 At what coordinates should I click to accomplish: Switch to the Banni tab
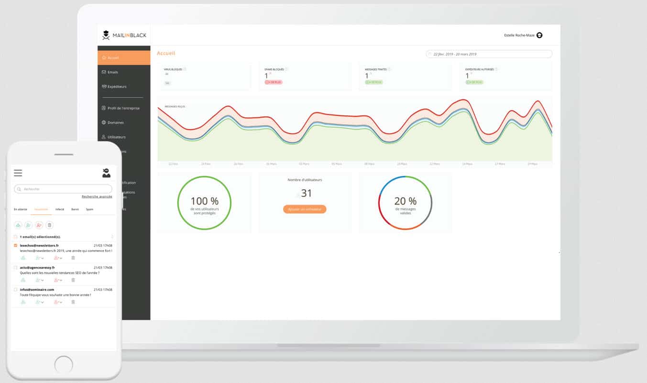click(75, 209)
